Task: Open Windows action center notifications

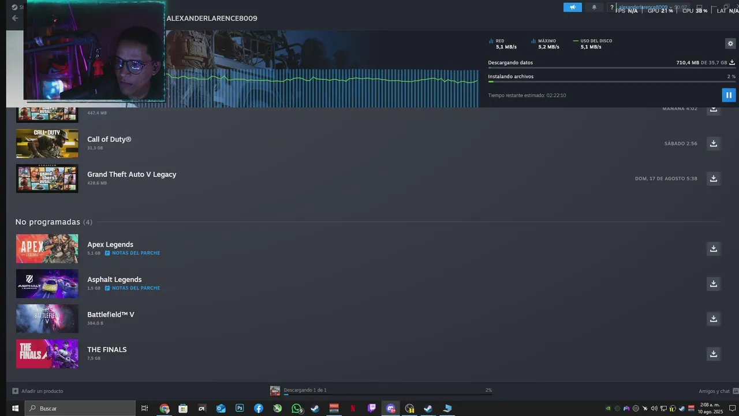Action: 732,408
